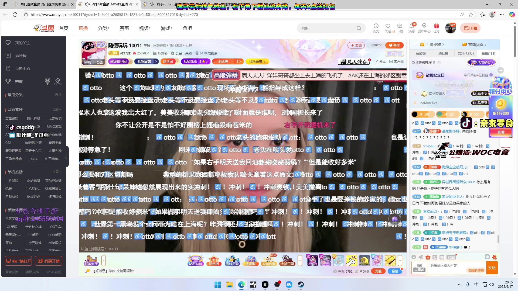Image resolution: width=518 pixels, height=291 pixels.
Task: Open the 任务 gift icon
Action: point(436,28)
